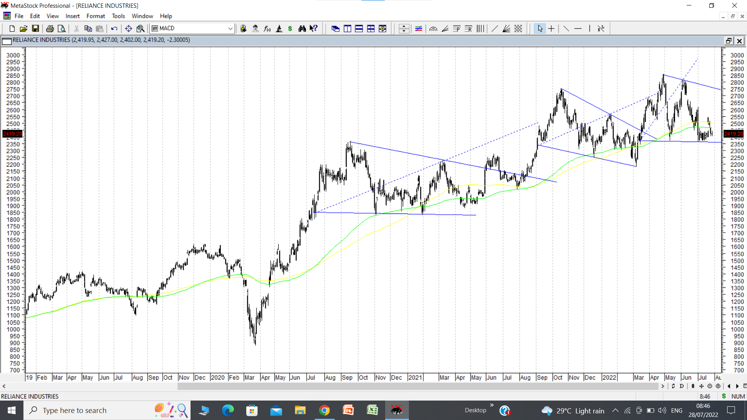Open the Tools menu
Screen dimensions: 747x420
coord(118,16)
